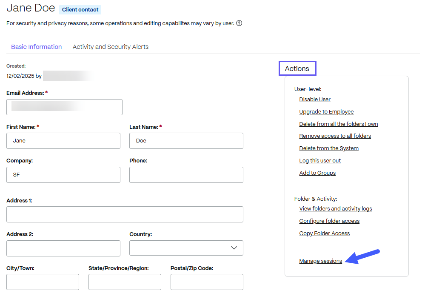This screenshot has height=296, width=422.
Task: Focus the Email Address field
Action: tap(64, 107)
